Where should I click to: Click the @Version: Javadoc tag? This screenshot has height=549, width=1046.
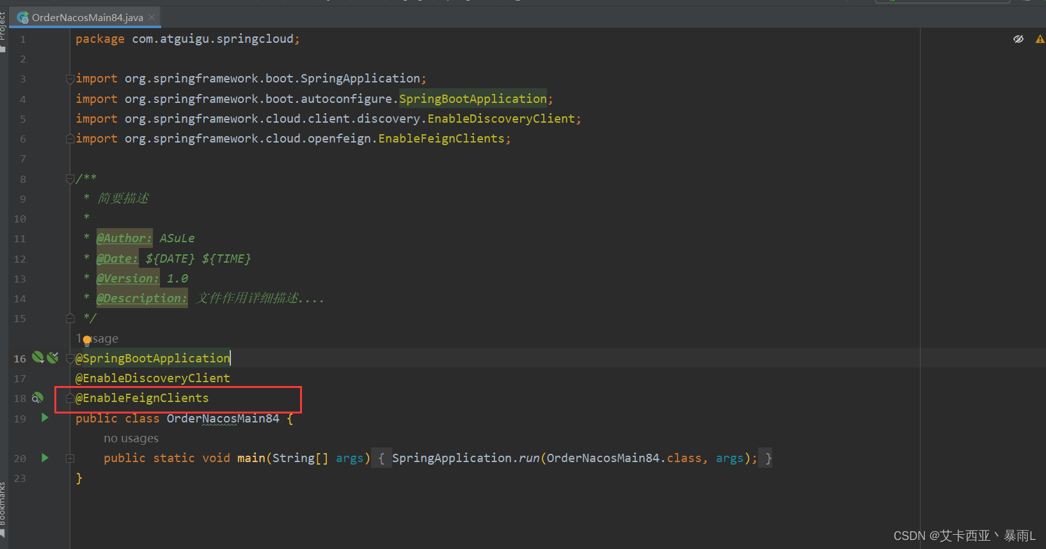point(128,279)
